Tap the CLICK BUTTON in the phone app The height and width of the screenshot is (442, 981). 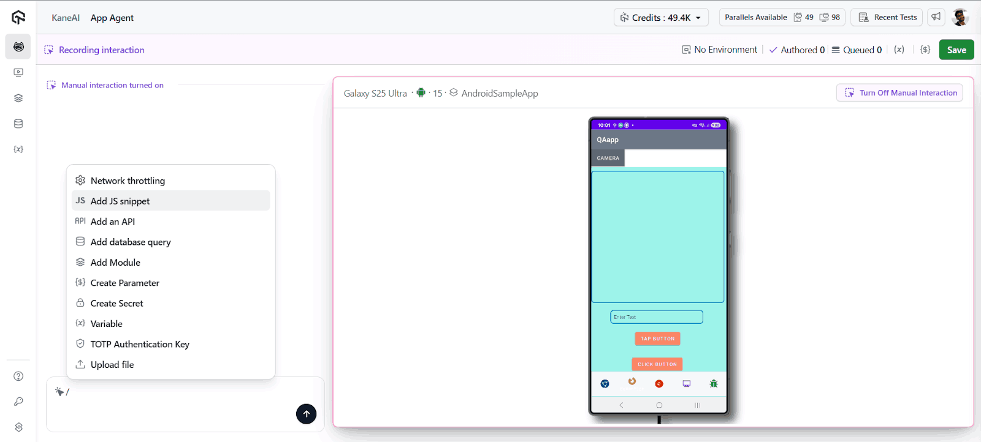point(657,364)
